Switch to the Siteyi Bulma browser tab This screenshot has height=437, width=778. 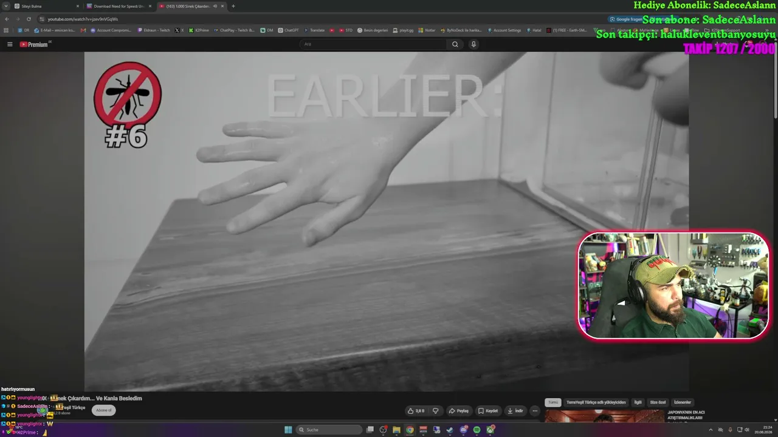point(46,6)
